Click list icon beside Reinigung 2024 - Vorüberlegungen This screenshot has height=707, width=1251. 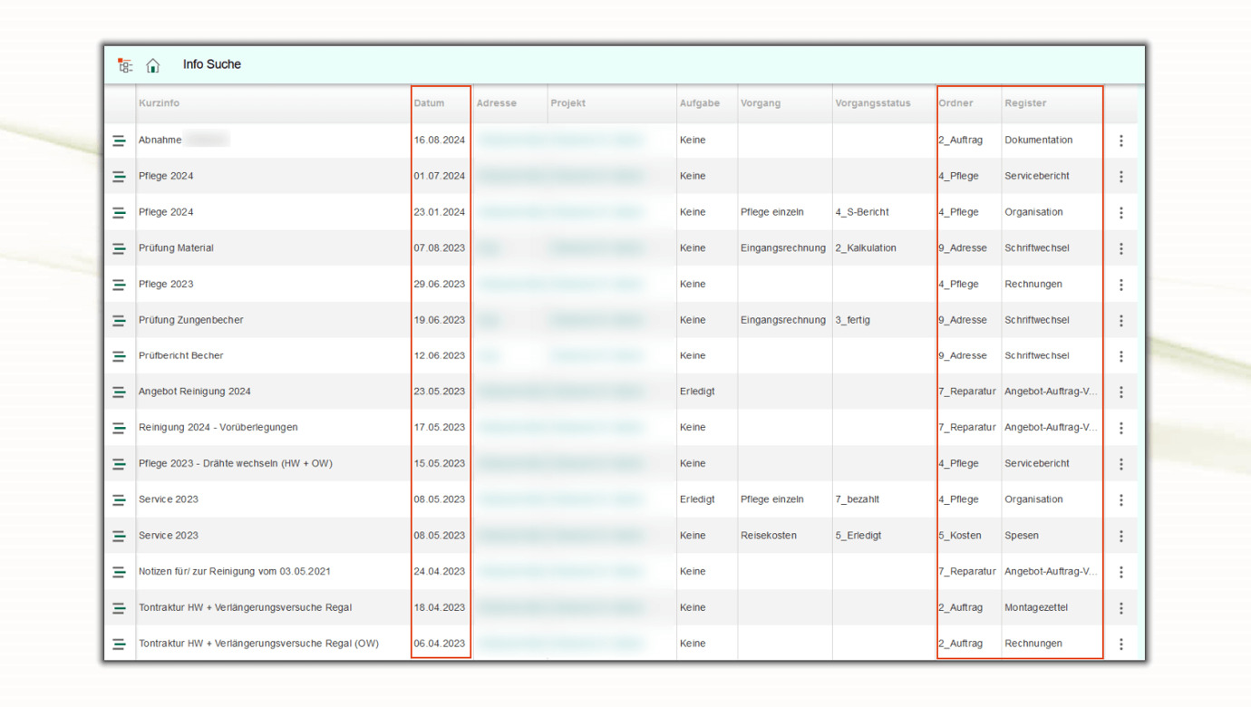point(119,428)
